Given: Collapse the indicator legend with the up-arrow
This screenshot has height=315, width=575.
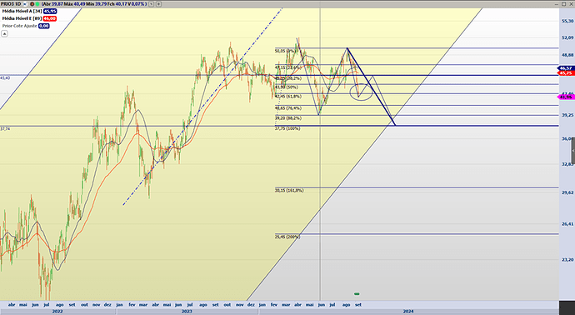Looking at the screenshot, I should (x=4, y=33).
